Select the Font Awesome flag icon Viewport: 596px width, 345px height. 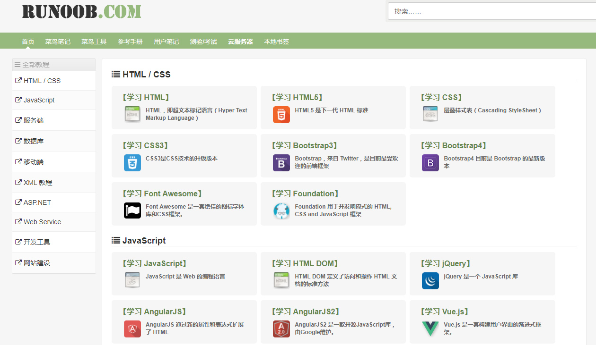pyautogui.click(x=132, y=210)
